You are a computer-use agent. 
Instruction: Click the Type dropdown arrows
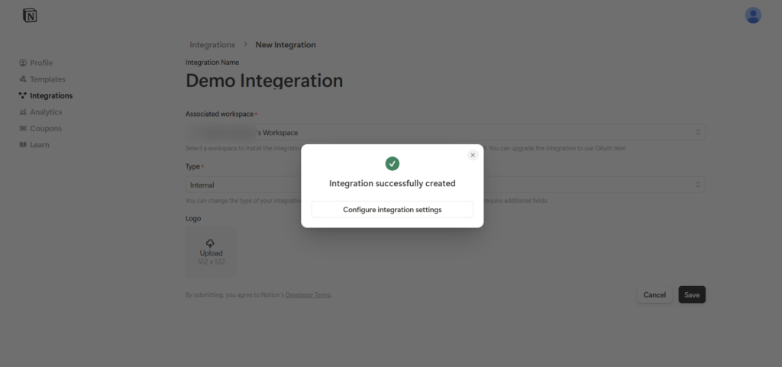pos(698,185)
